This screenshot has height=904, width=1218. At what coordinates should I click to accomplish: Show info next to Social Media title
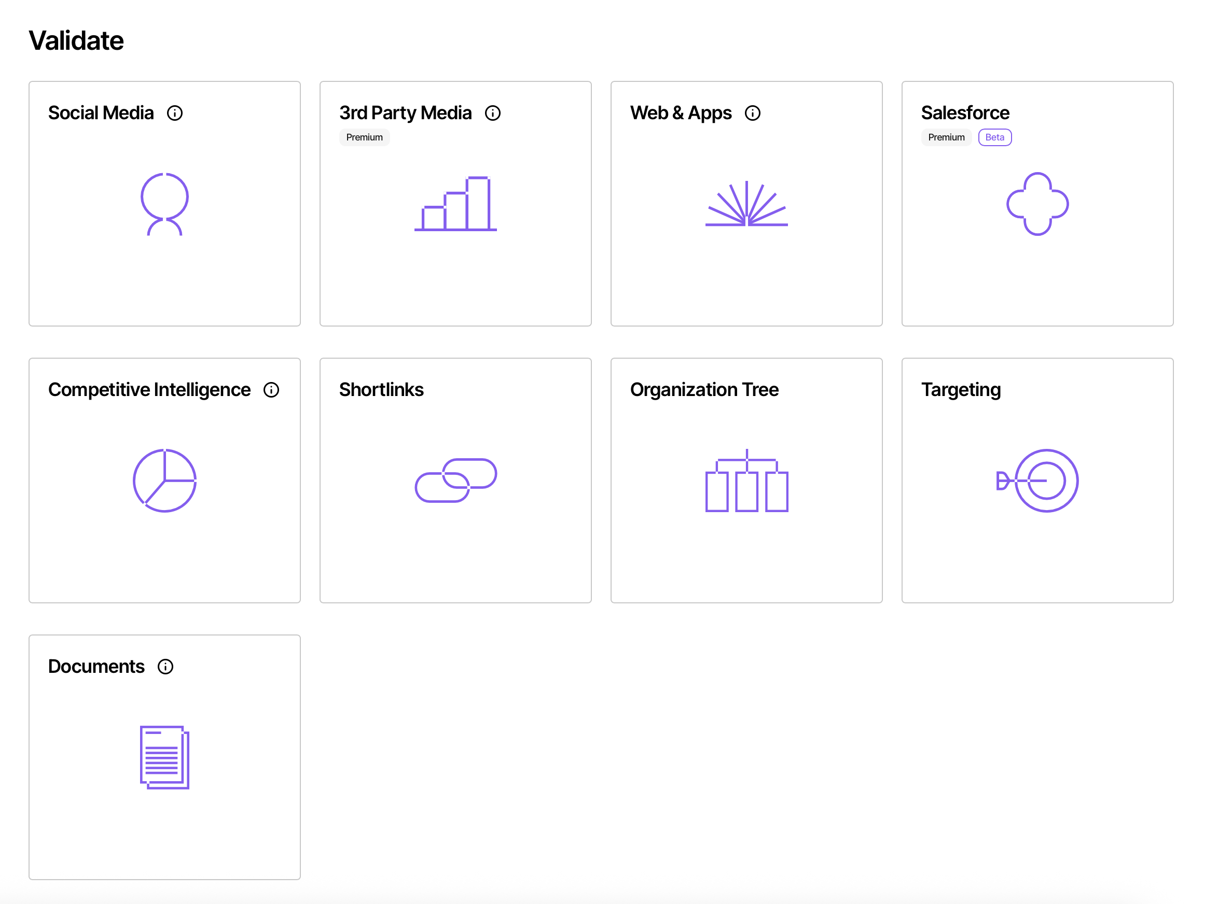(175, 112)
